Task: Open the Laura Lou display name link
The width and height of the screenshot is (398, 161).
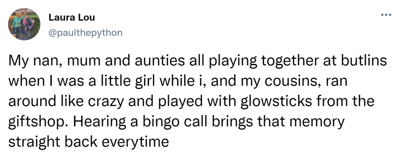Action: [x=72, y=17]
